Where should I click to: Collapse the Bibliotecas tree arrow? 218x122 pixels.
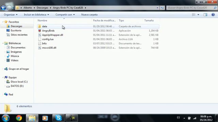click(3, 43)
